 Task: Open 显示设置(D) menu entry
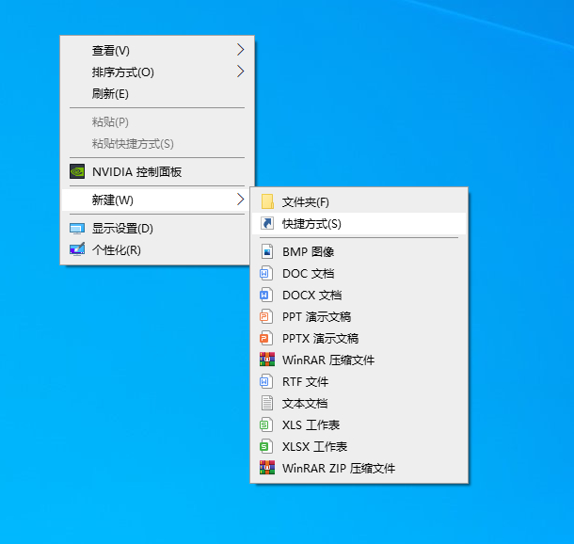coord(157,229)
